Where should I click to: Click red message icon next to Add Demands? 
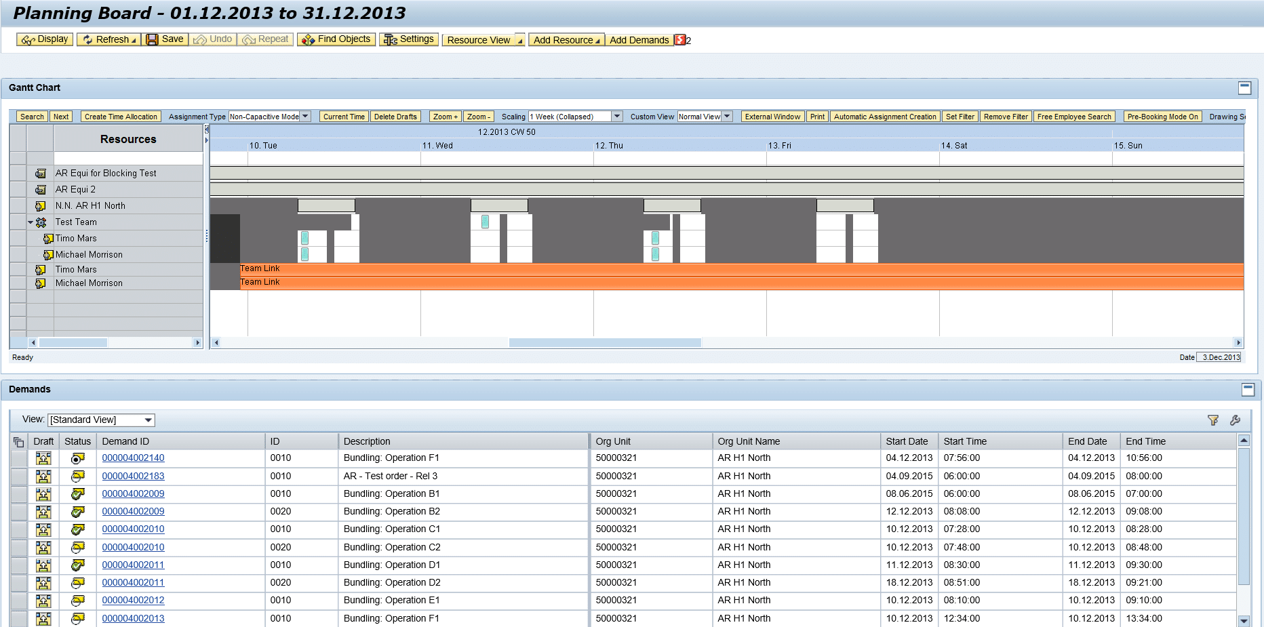tap(680, 40)
